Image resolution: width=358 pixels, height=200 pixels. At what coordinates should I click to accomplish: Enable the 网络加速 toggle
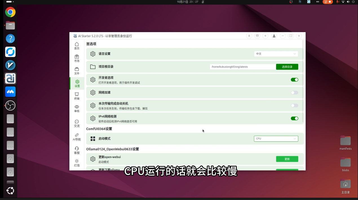[295, 93]
